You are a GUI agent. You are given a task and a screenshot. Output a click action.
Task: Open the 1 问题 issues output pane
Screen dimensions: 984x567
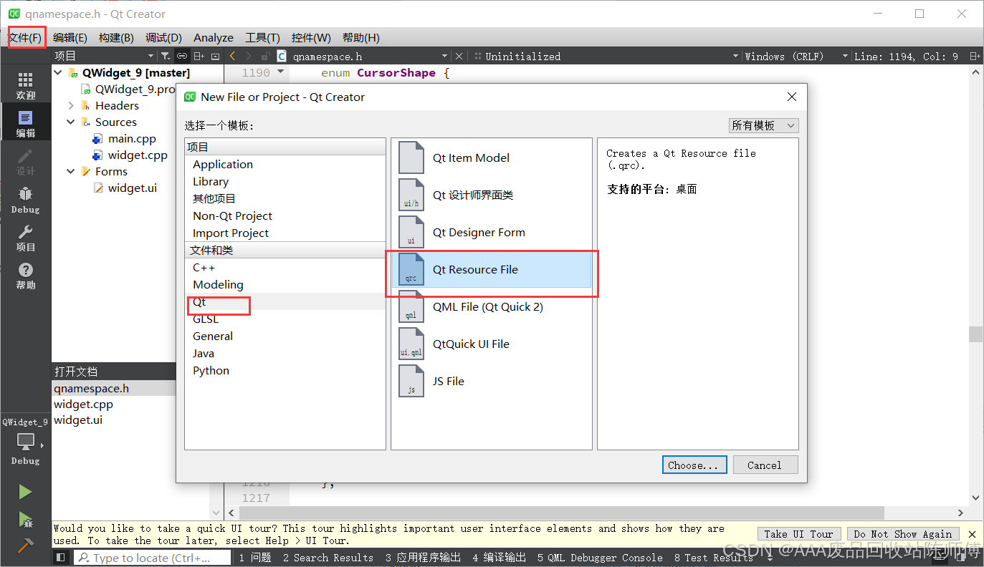click(x=254, y=558)
